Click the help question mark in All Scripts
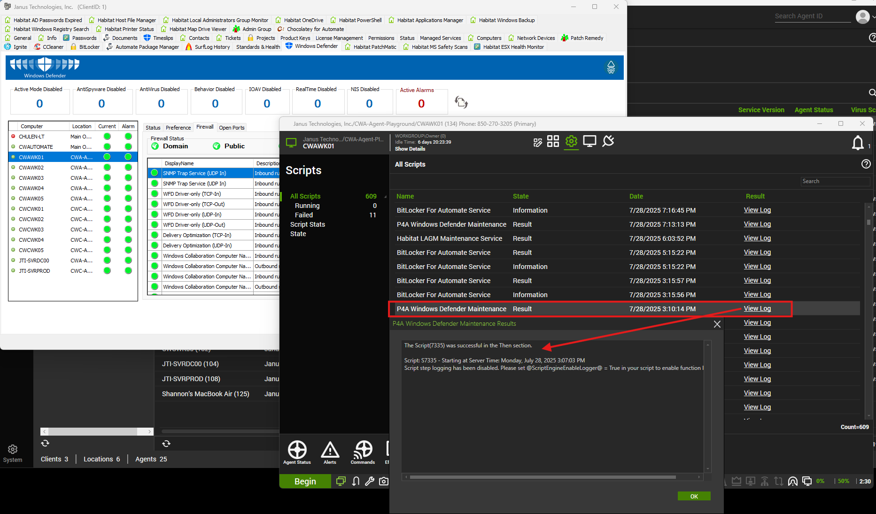876x514 pixels. (x=866, y=164)
